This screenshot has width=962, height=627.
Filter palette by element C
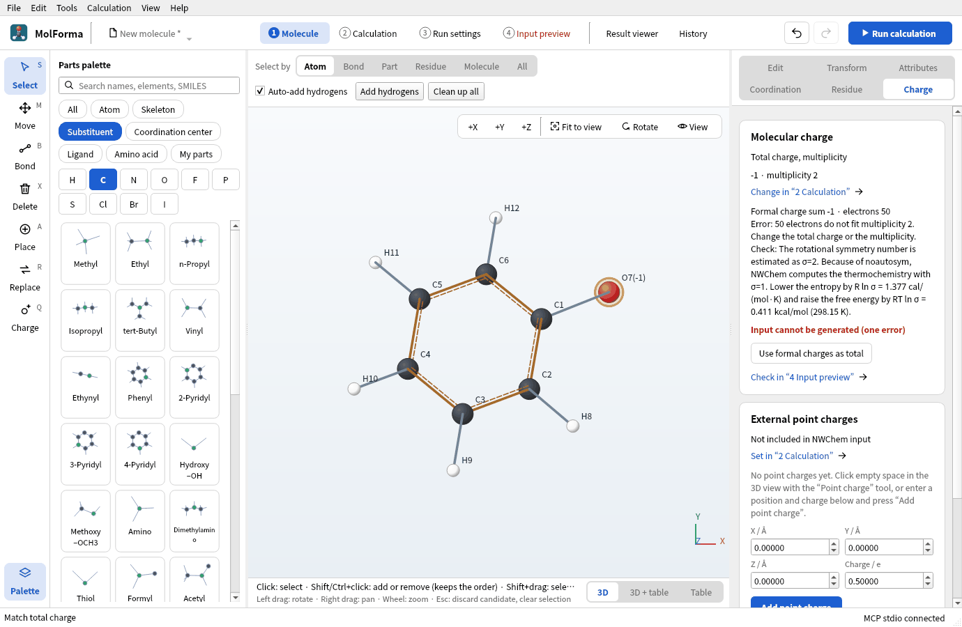(x=103, y=180)
